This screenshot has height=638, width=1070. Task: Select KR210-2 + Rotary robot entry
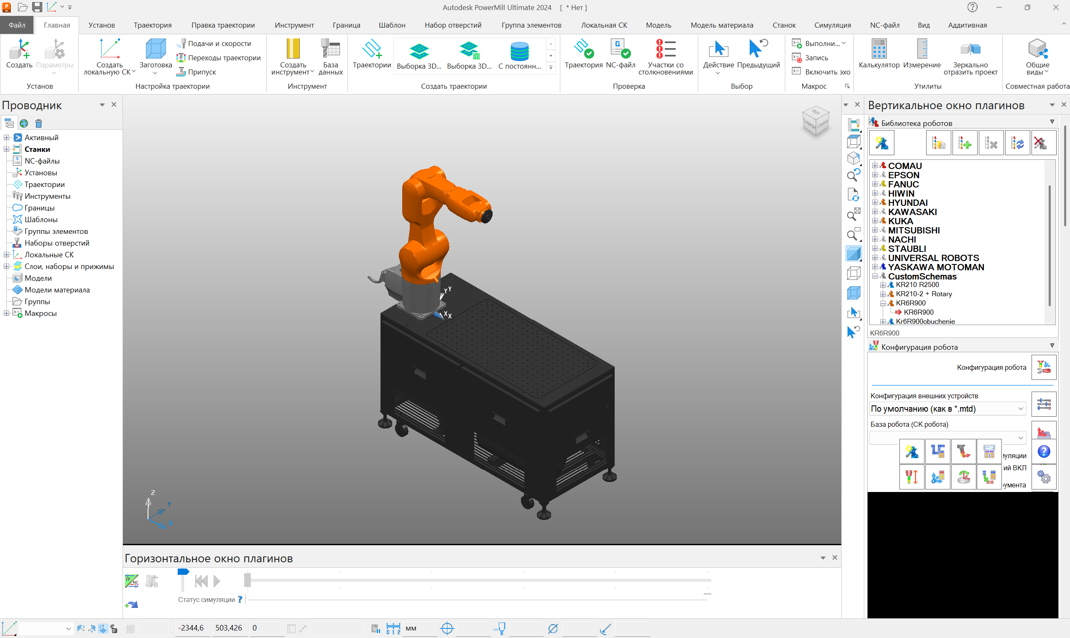(924, 294)
